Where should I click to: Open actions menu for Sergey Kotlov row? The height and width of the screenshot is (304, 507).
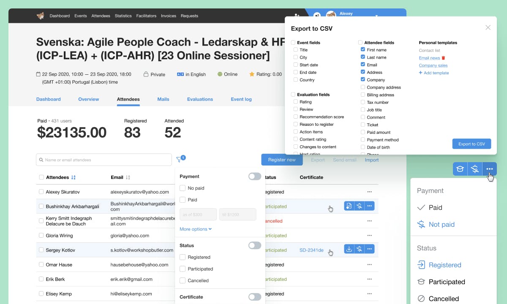point(370,250)
